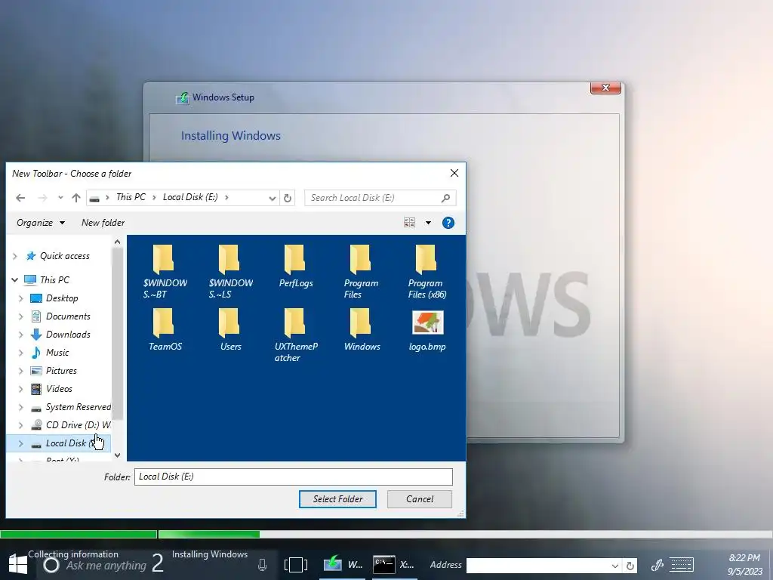Select the Program Files folder

[x=361, y=271]
